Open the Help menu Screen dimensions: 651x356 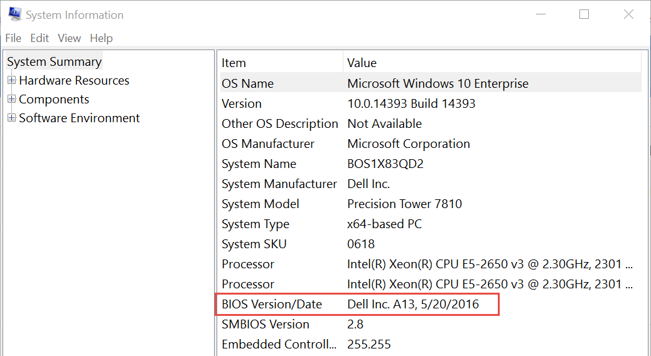(101, 38)
